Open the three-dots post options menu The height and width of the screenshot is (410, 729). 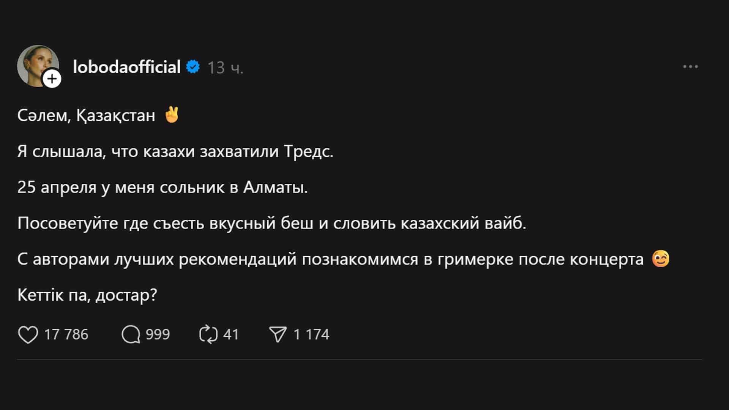[690, 67]
